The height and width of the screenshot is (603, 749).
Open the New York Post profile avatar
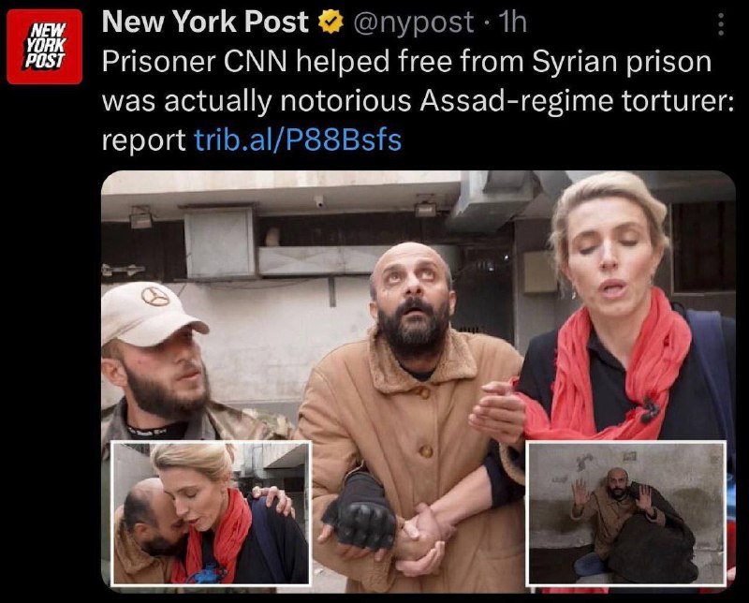(x=44, y=46)
